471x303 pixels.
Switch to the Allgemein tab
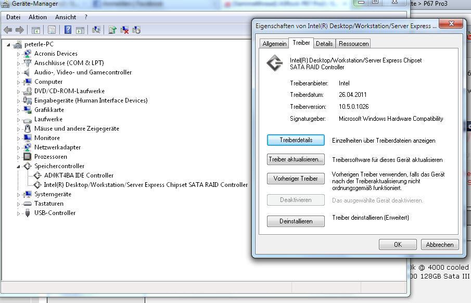pyautogui.click(x=274, y=44)
